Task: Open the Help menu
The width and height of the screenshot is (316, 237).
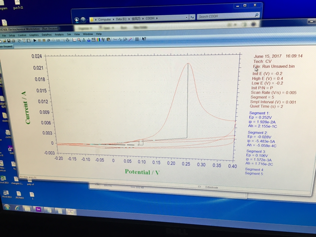Action: pos(99,34)
